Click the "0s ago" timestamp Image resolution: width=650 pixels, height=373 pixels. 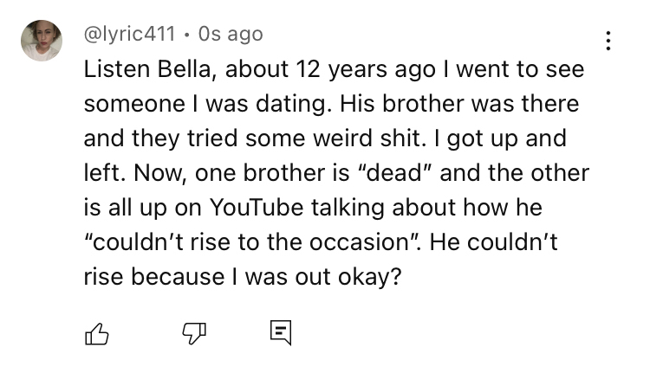tap(230, 34)
